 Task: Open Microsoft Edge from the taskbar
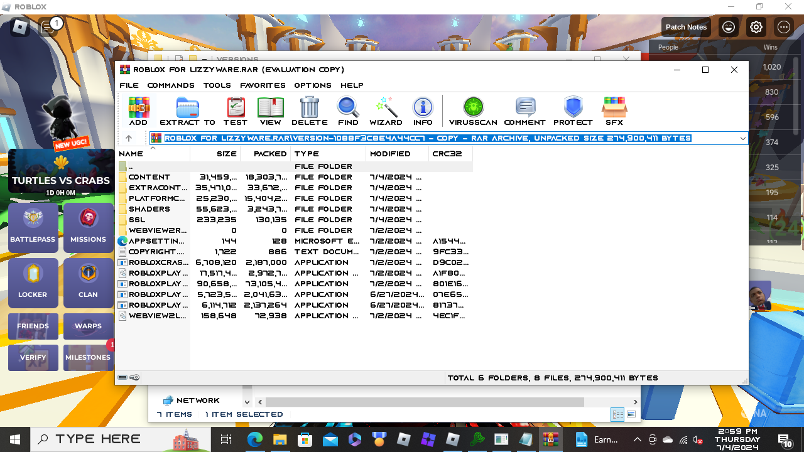(255, 439)
